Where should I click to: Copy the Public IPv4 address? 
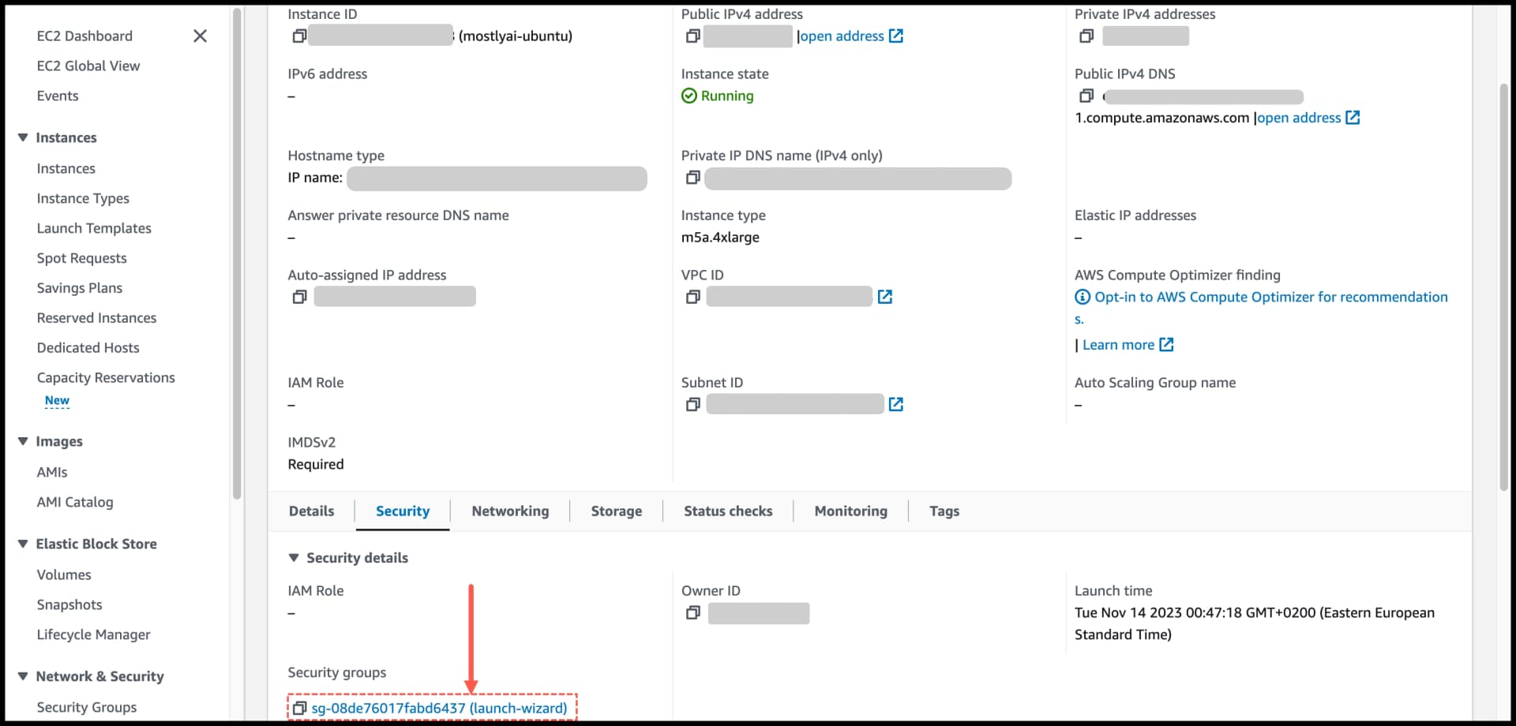coord(692,36)
